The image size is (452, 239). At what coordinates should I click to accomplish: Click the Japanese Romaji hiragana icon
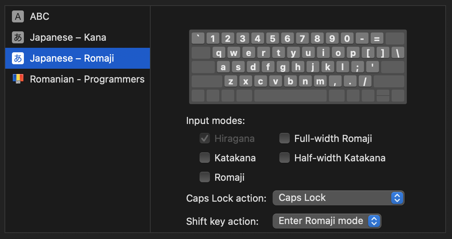point(18,58)
